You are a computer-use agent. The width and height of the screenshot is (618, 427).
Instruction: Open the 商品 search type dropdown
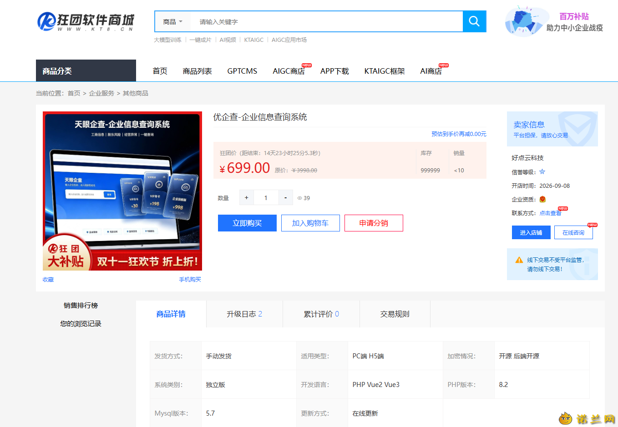click(x=173, y=21)
